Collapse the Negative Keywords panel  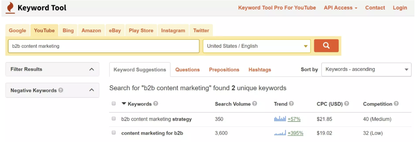coord(92,90)
